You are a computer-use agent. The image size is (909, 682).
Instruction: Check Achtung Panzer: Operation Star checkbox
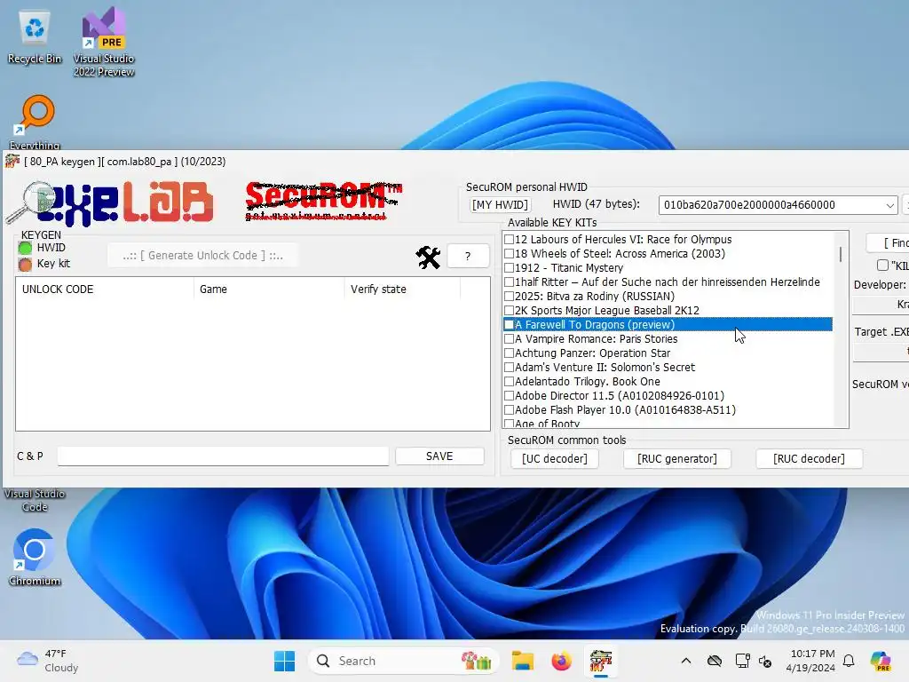point(509,353)
